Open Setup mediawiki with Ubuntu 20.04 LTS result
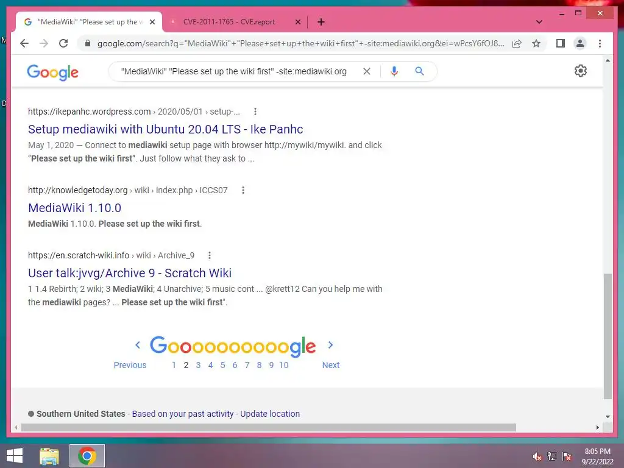The image size is (624, 468). click(166, 129)
